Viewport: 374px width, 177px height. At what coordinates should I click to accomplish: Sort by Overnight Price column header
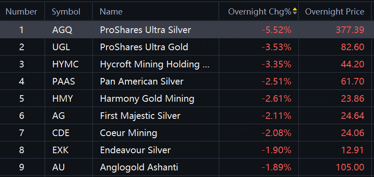point(335,11)
